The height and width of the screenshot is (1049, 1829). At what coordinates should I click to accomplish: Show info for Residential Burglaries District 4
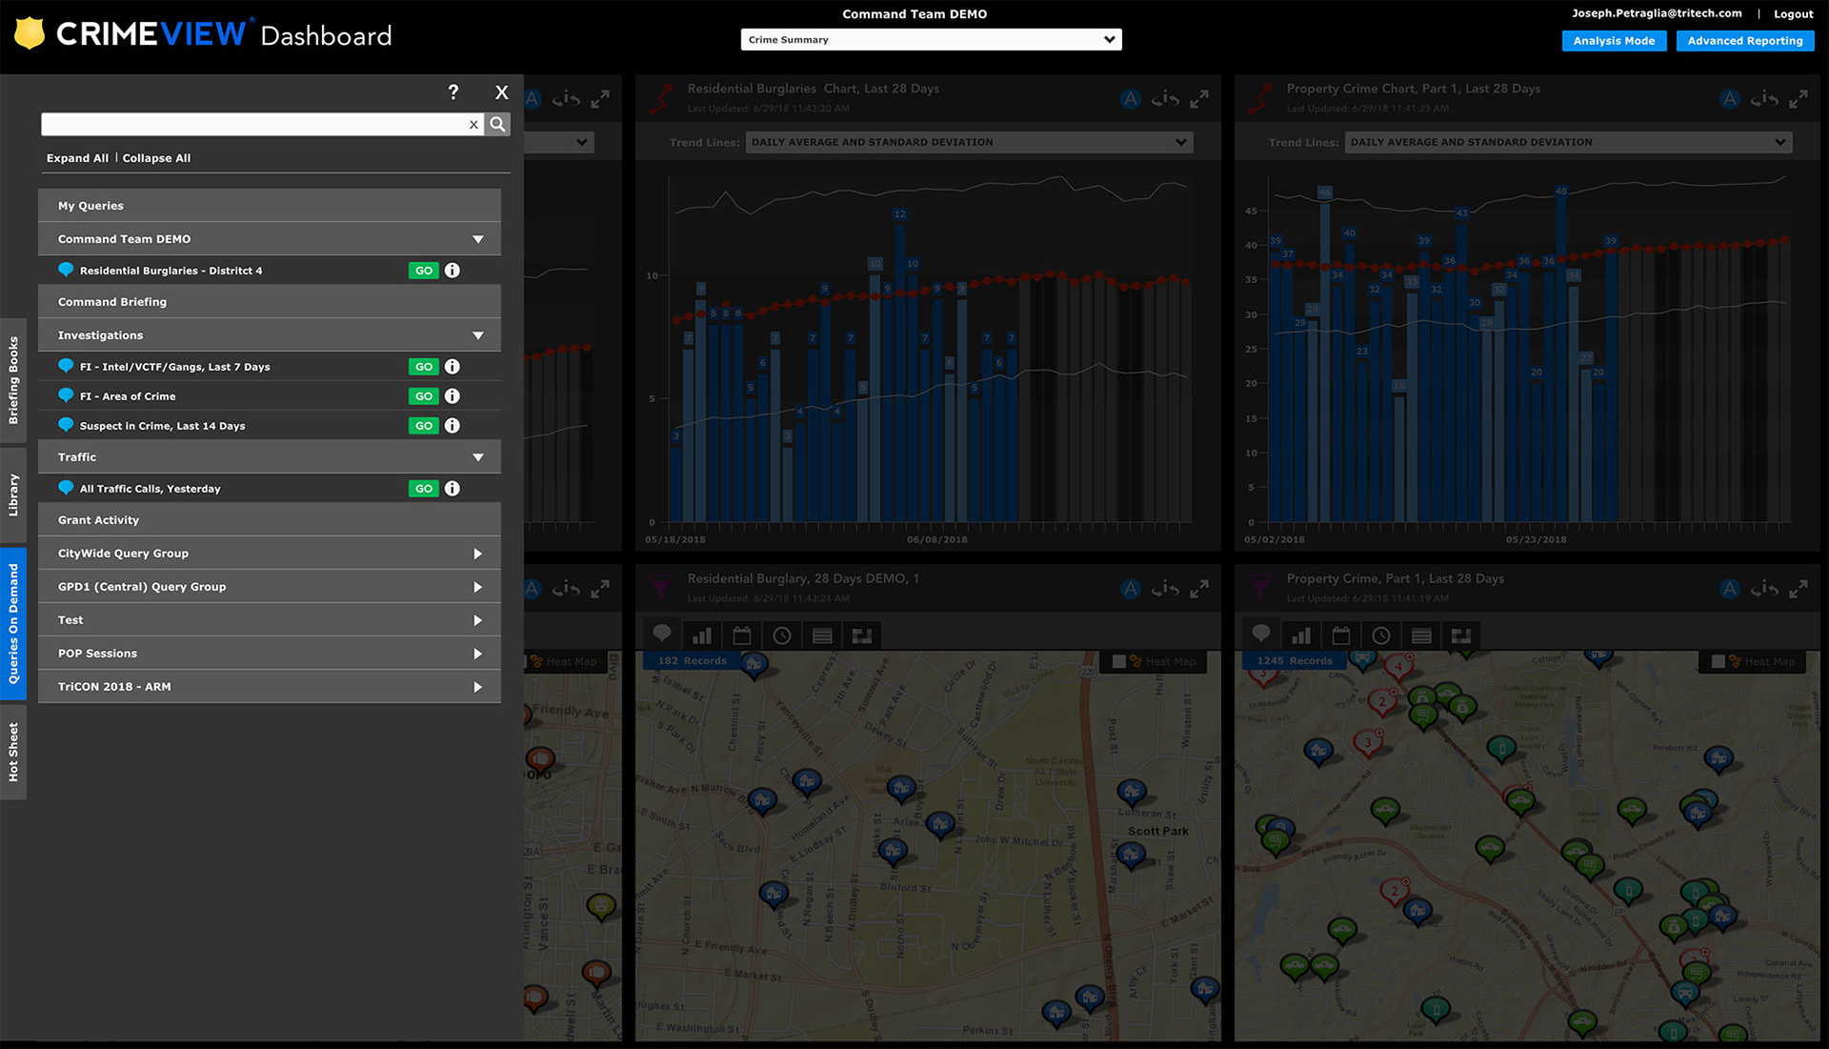coord(452,271)
